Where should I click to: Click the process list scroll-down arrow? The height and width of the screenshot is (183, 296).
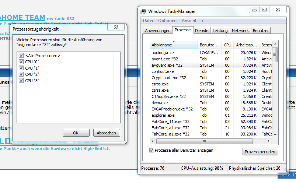pyautogui.click(x=275, y=135)
